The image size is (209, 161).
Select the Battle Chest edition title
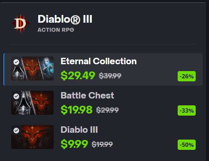tap(87, 95)
